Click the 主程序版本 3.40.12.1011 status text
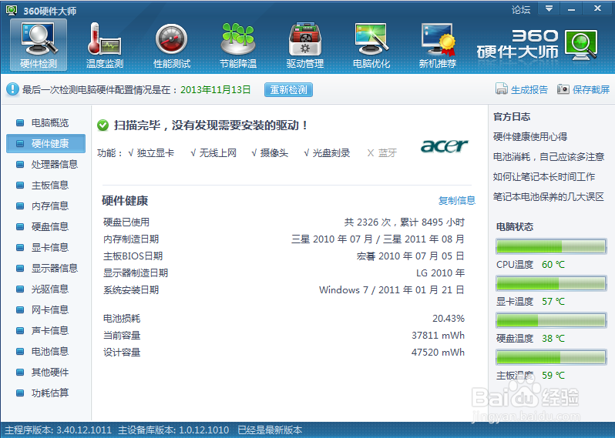Viewport: 615px width, 438px height. tap(58, 430)
